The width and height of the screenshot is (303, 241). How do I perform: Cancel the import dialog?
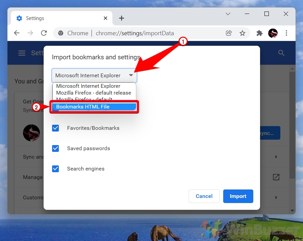204,196
